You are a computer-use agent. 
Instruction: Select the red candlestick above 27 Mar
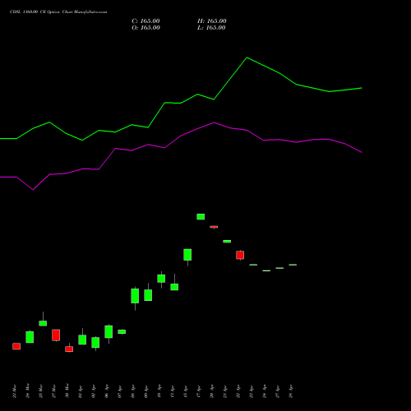56,335
